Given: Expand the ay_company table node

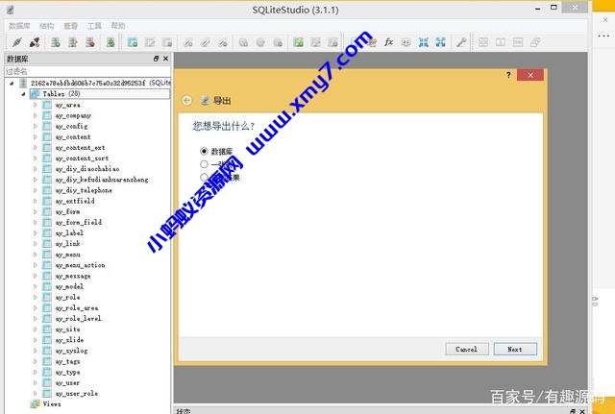Looking at the screenshot, I should point(36,115).
